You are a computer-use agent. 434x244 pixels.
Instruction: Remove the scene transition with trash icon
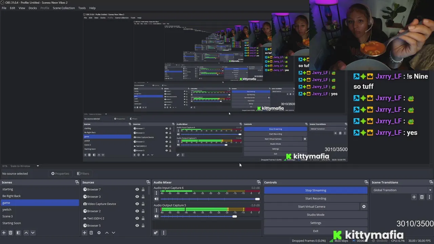pyautogui.click(x=422, y=197)
